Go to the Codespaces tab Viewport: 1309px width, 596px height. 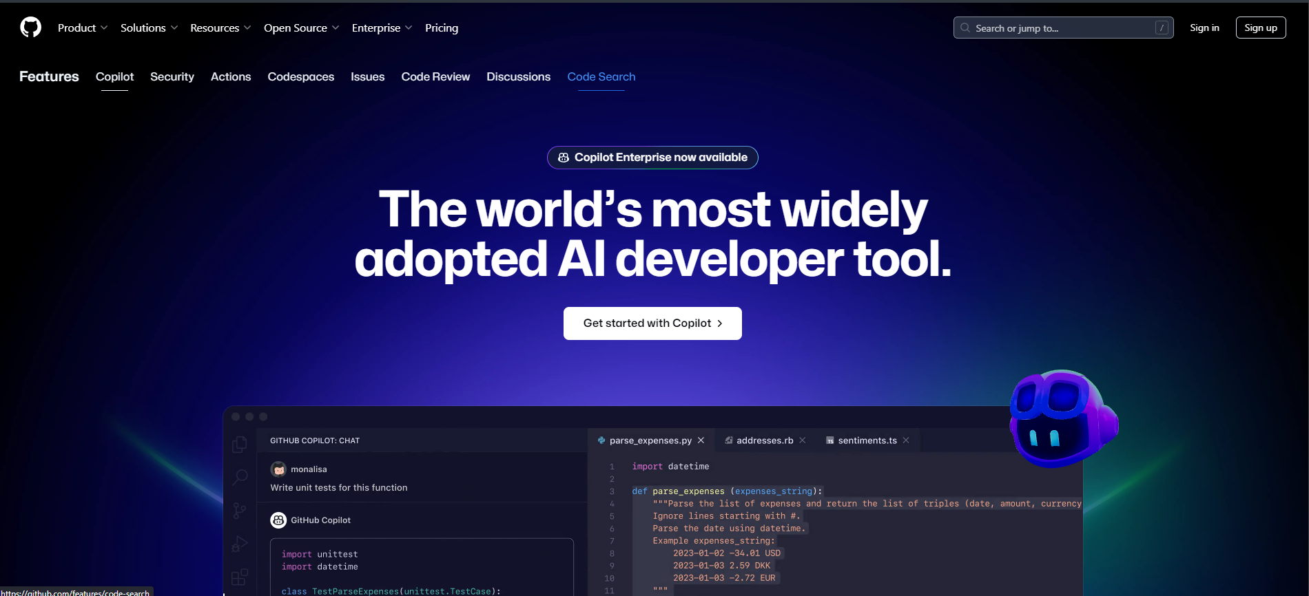click(300, 76)
